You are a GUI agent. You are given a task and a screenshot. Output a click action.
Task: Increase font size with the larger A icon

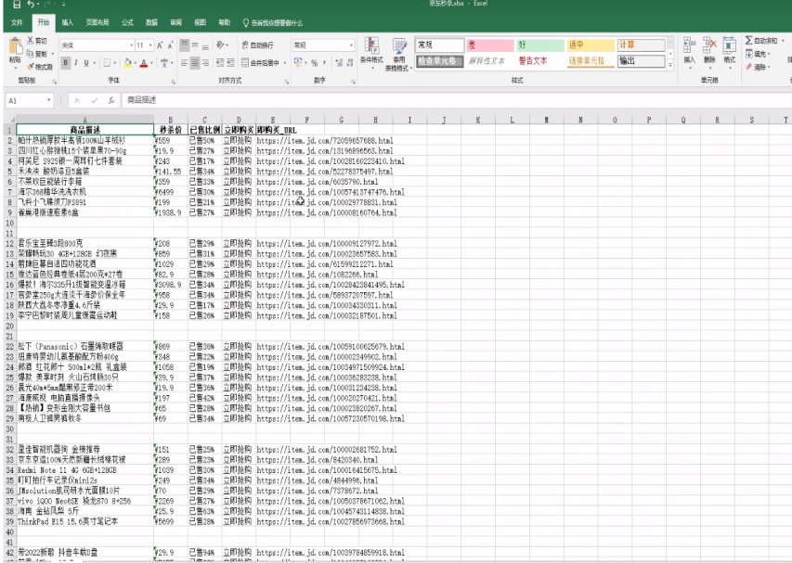[160, 45]
